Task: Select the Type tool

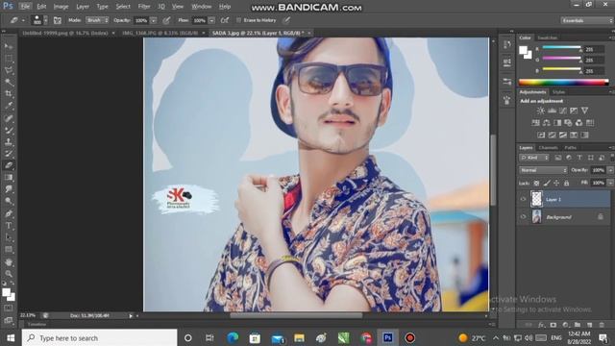Action: pos(9,226)
